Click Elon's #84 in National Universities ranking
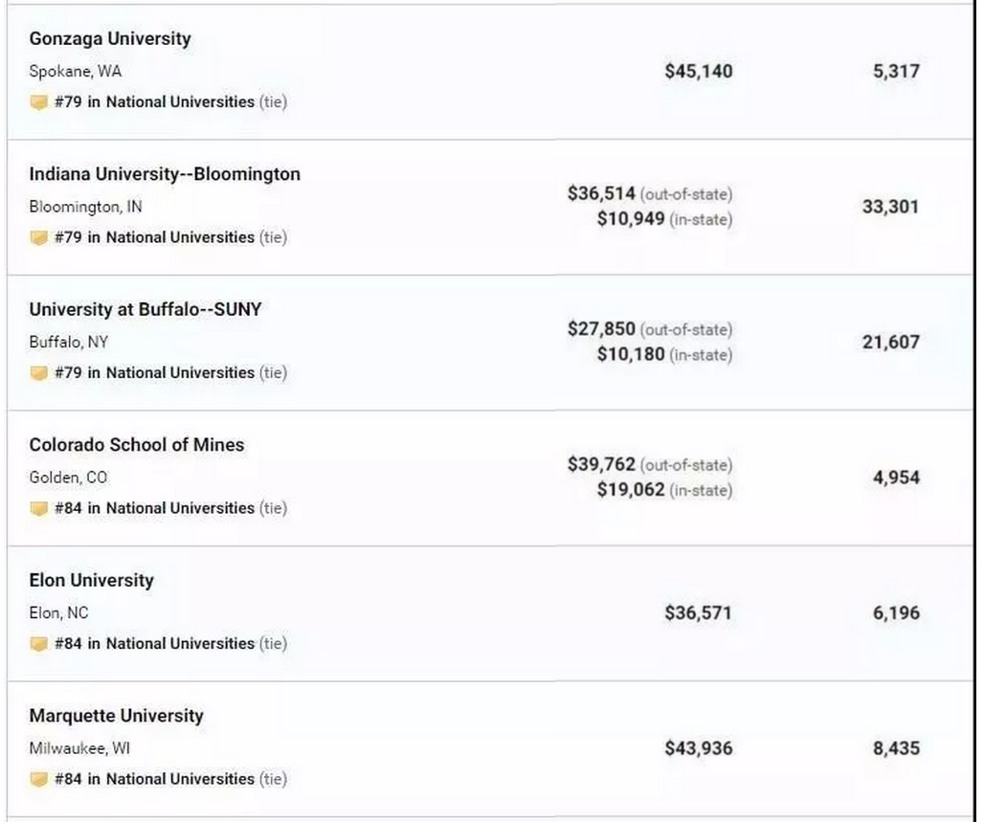Screen dimensions: 984x822 pyautogui.click(x=154, y=644)
